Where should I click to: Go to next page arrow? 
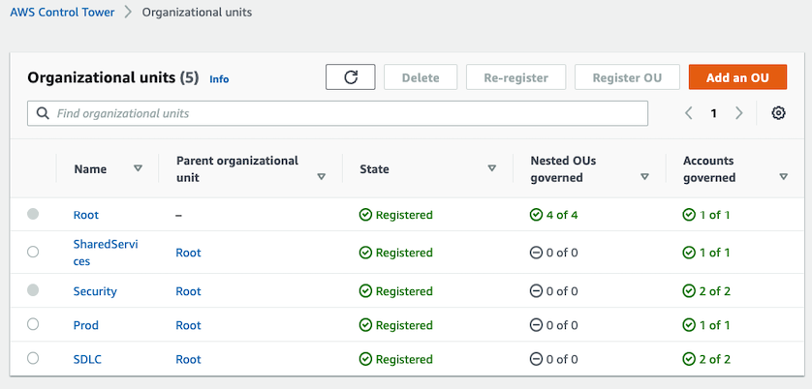click(739, 113)
